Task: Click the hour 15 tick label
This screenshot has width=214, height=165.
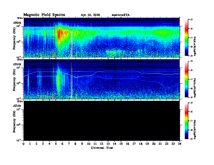Action: 121,144
